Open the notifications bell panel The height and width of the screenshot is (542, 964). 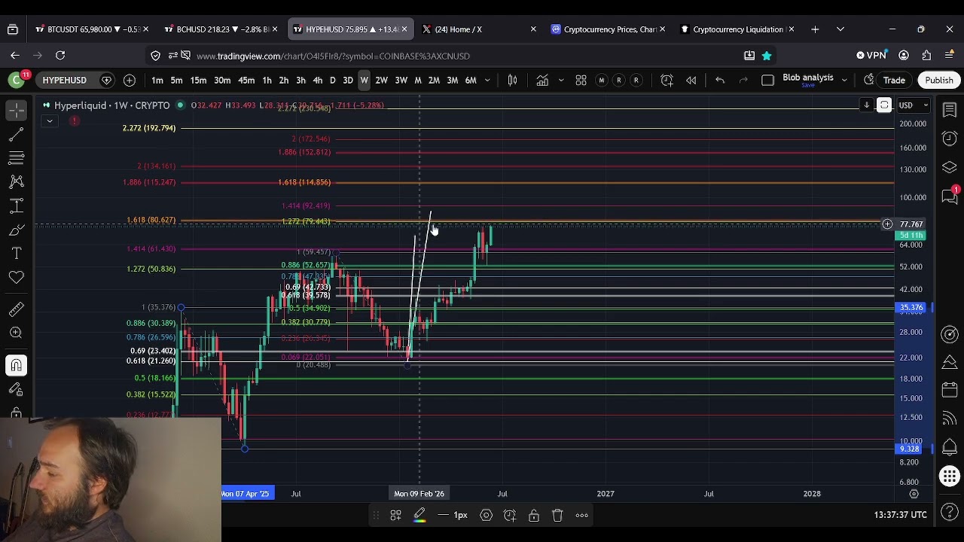tap(950, 447)
